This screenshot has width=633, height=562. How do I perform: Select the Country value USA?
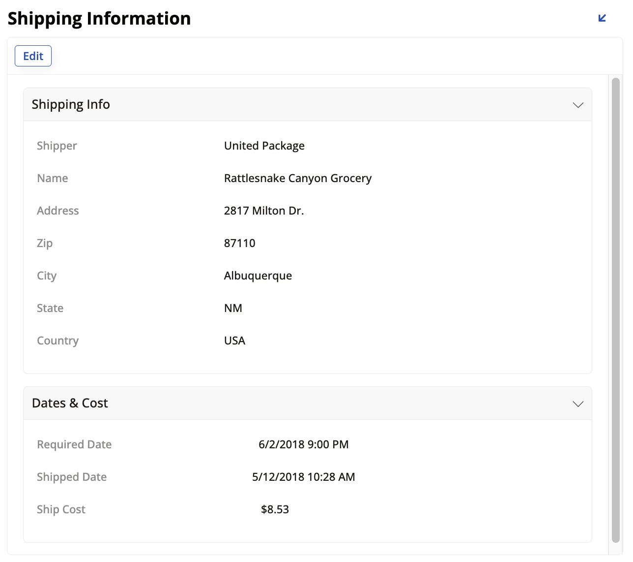click(234, 340)
